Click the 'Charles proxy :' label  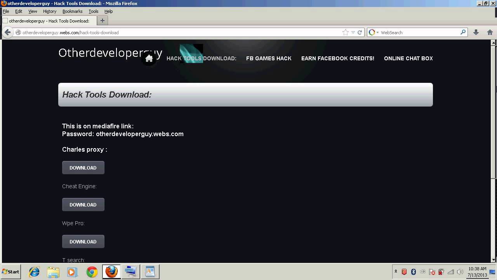click(x=85, y=149)
